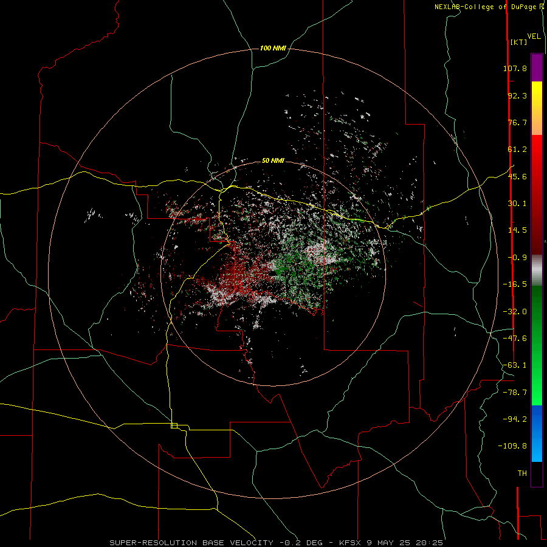This screenshot has height=547, width=547.
Task: Click the 45.6 scale value
Action: tap(517, 176)
